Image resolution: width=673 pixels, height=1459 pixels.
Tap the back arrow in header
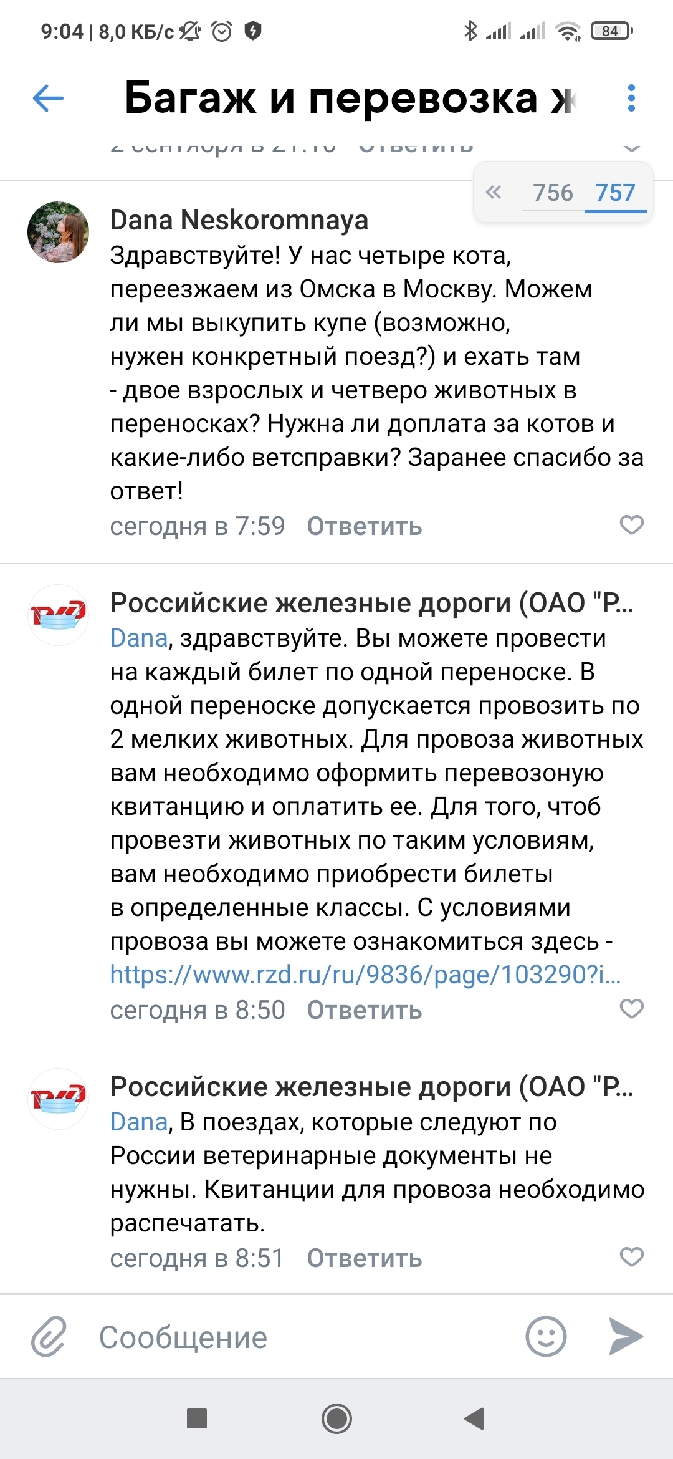pos(48,98)
